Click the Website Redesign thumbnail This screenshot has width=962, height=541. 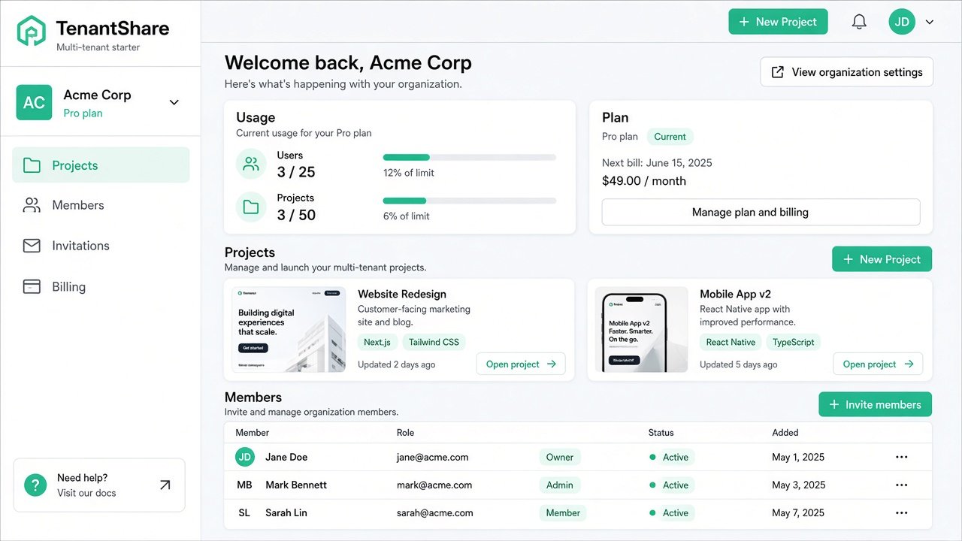(289, 329)
